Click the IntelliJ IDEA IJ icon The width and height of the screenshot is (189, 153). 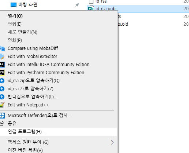pos(2,65)
